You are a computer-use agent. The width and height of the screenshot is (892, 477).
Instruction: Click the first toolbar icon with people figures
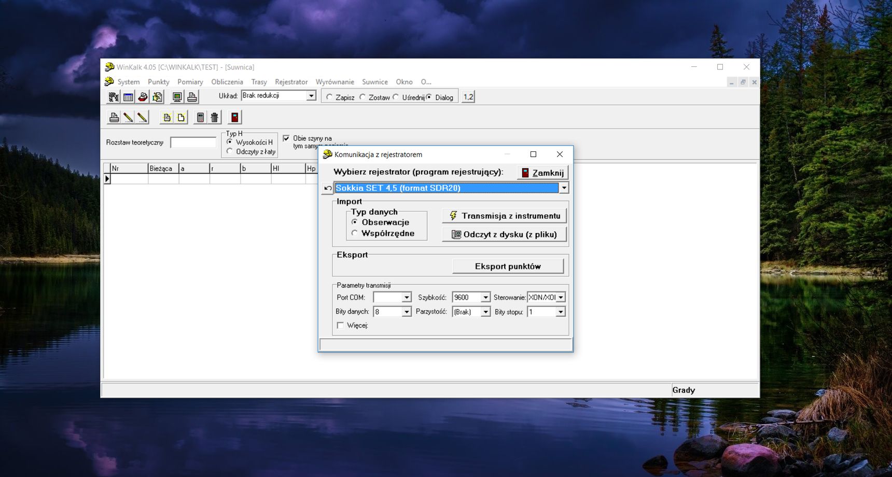click(x=114, y=97)
